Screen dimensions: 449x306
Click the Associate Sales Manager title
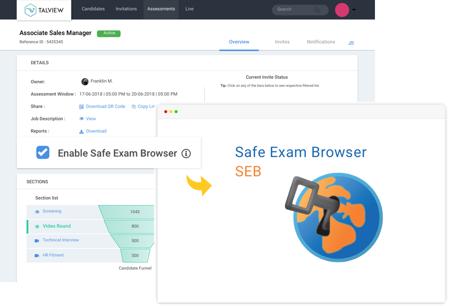56,33
